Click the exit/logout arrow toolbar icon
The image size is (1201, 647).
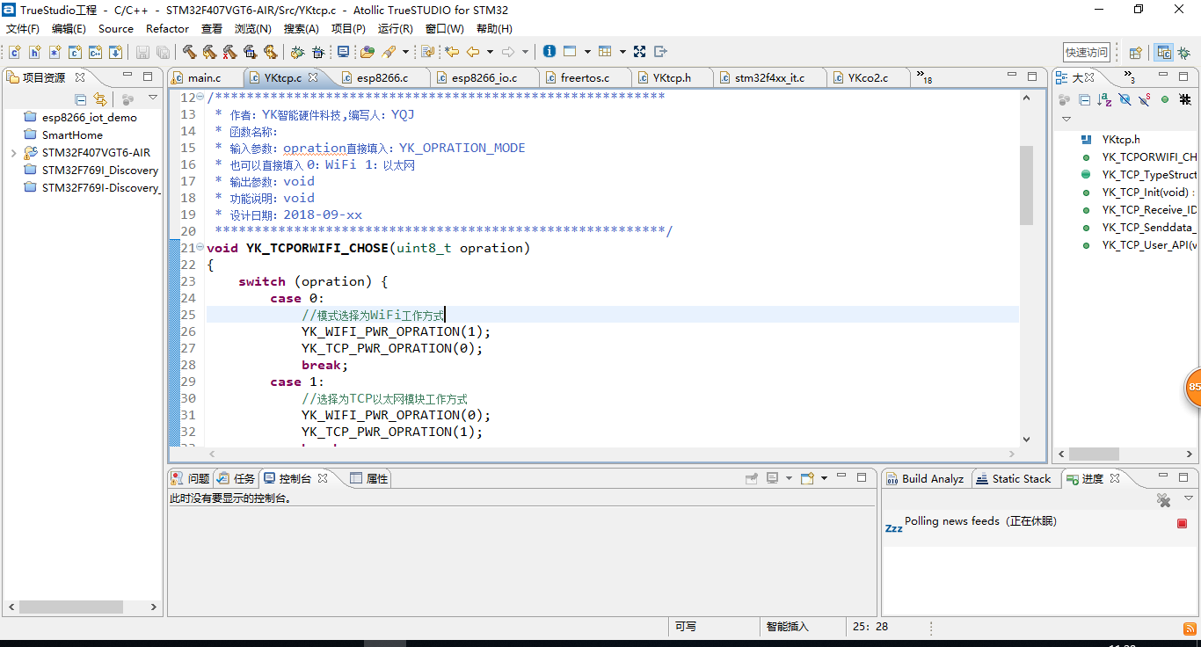pos(660,52)
